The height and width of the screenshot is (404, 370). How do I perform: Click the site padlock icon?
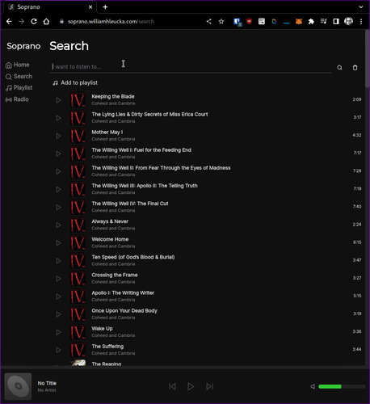click(61, 22)
